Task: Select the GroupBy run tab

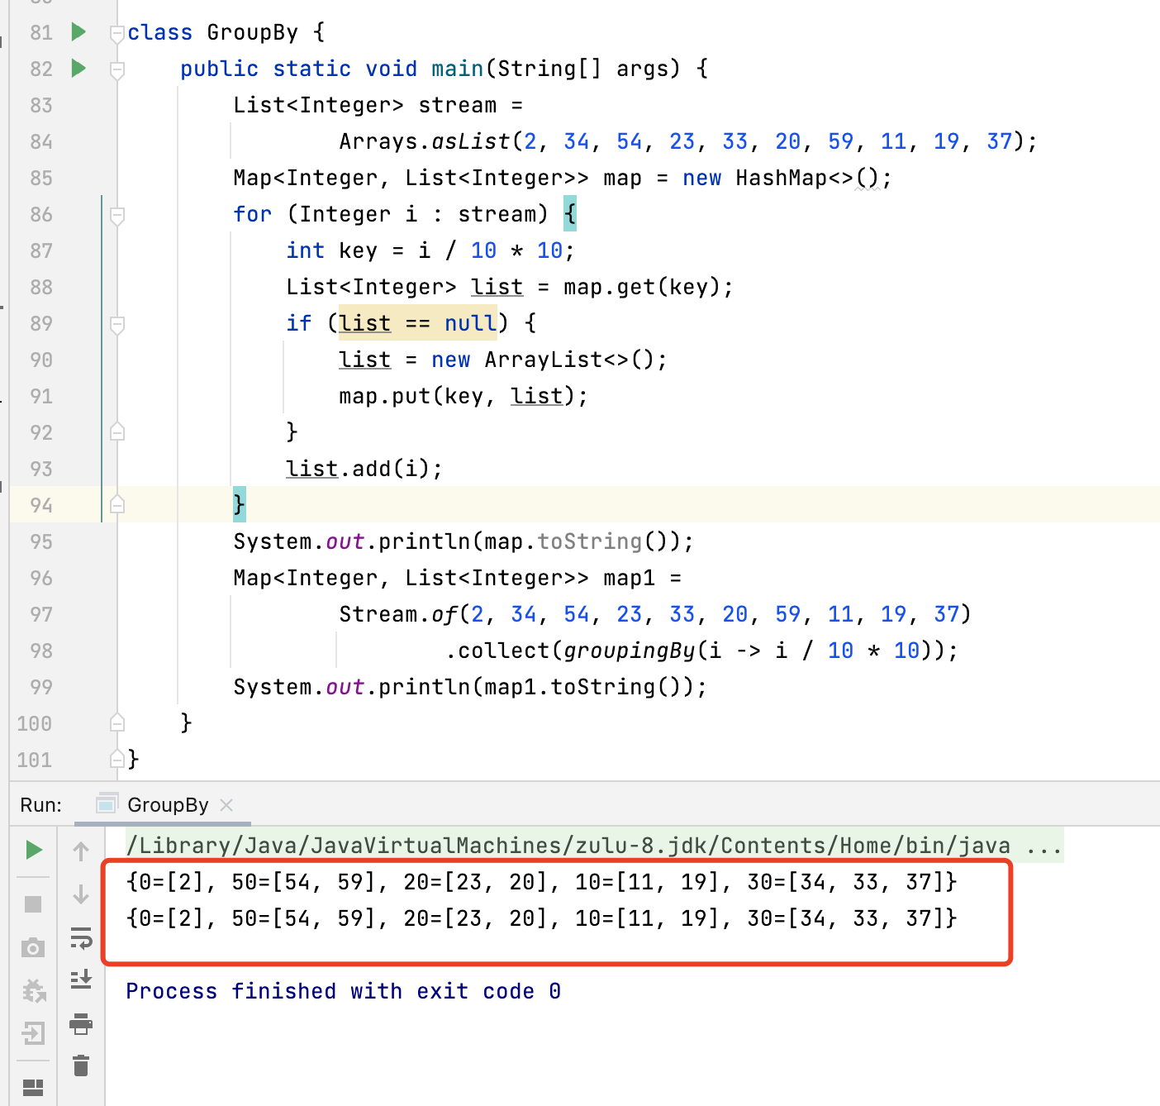Action: point(168,805)
